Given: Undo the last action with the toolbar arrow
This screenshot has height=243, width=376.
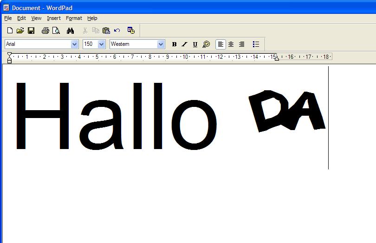Looking at the screenshot, I should [x=117, y=31].
